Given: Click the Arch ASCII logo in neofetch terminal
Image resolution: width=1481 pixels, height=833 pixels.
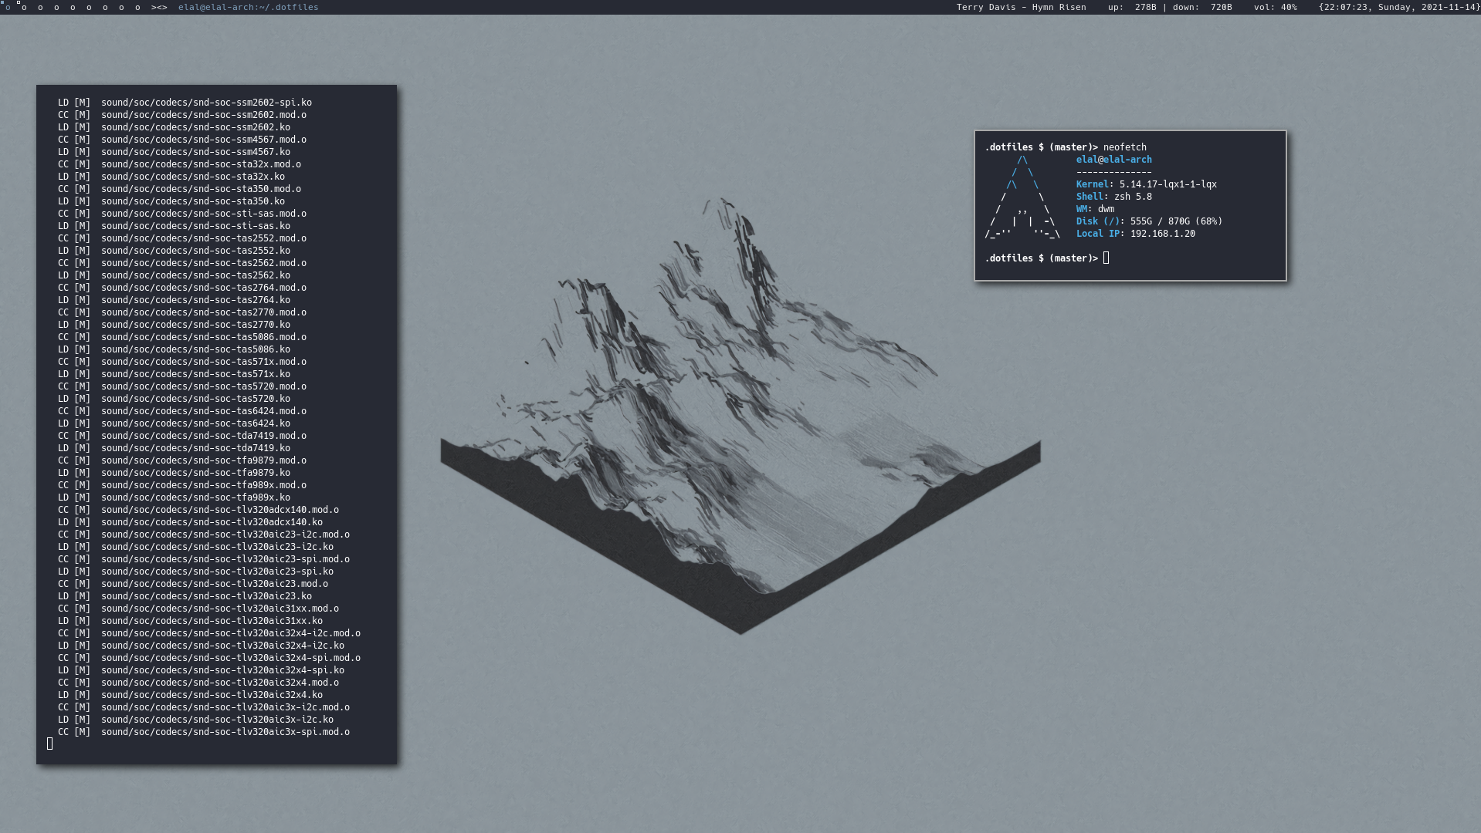Looking at the screenshot, I should 1022,197.
